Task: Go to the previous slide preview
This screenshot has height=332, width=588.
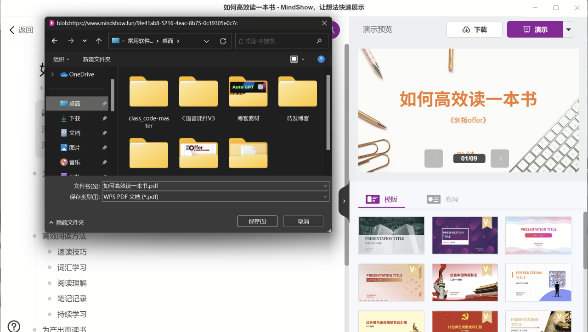Action: coord(434,158)
